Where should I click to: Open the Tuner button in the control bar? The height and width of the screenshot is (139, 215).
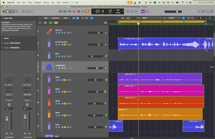[132, 11]
